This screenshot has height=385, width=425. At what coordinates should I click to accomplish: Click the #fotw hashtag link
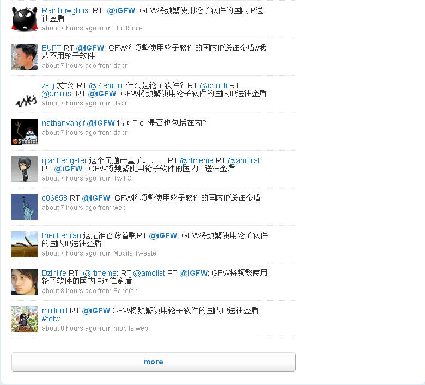pyautogui.click(x=51, y=319)
